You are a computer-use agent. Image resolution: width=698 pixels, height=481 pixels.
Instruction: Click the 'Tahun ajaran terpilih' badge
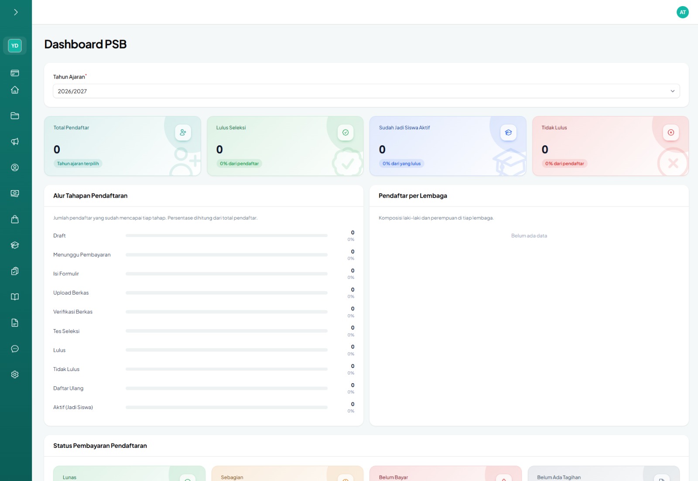[x=78, y=164]
